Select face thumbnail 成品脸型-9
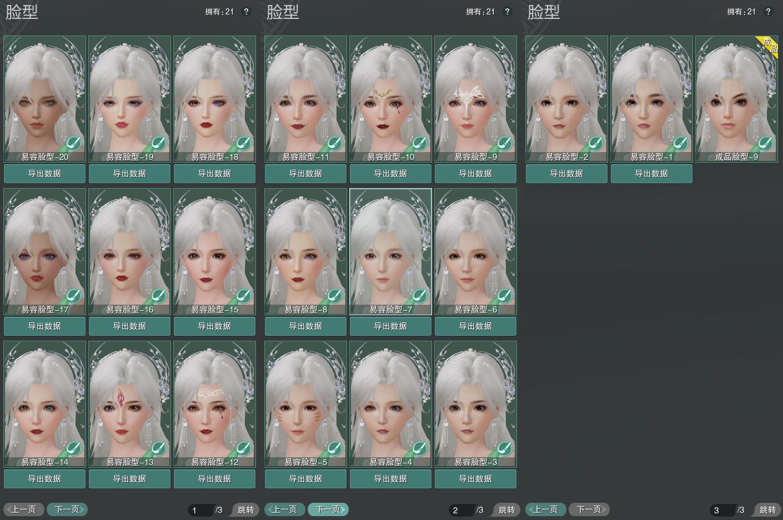Viewport: 783px width, 520px height. 737,99
